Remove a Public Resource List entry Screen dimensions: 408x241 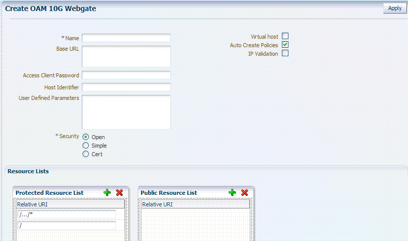pos(244,193)
